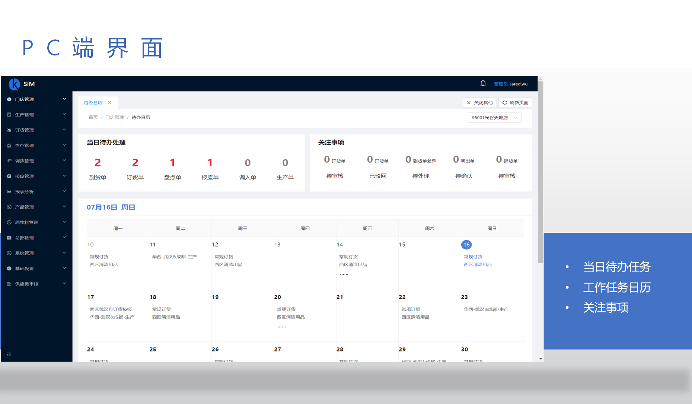Click the 基础设置 sidebar icon
This screenshot has height=404, width=692.
click(9, 268)
